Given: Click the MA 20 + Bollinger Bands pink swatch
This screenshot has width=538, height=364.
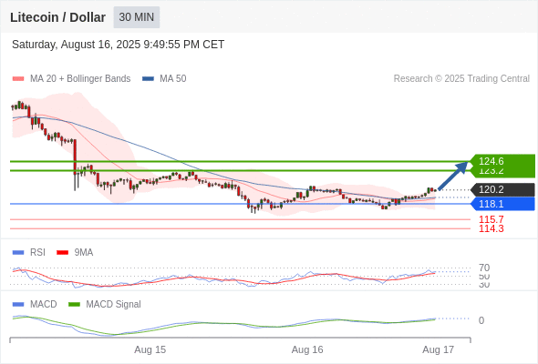Looking at the screenshot, I should tap(18, 79).
